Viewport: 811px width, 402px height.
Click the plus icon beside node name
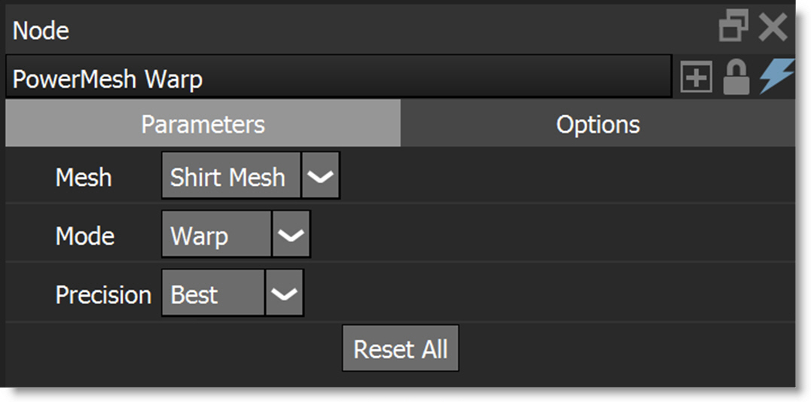point(696,78)
